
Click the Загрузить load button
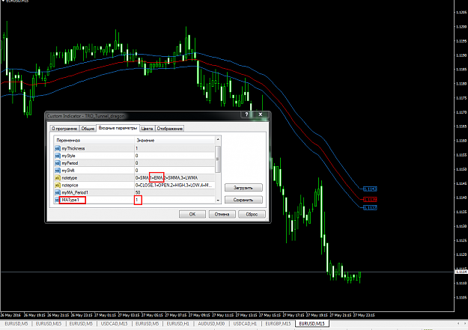pyautogui.click(x=243, y=188)
